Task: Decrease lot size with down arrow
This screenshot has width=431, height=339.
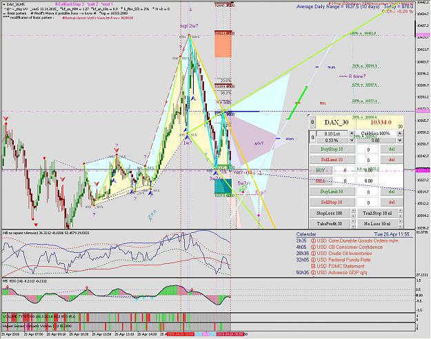Action: tap(352, 140)
